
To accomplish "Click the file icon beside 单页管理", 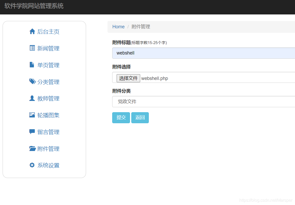I will click(x=32, y=65).
